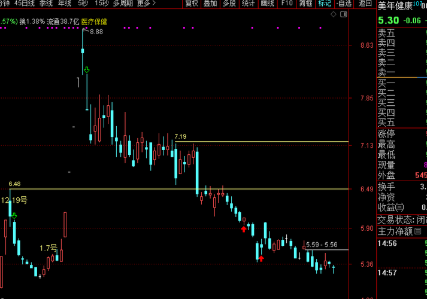Click the 7.85 price axis label
Image resolution: width=427 pixels, height=299 pixels.
367,98
